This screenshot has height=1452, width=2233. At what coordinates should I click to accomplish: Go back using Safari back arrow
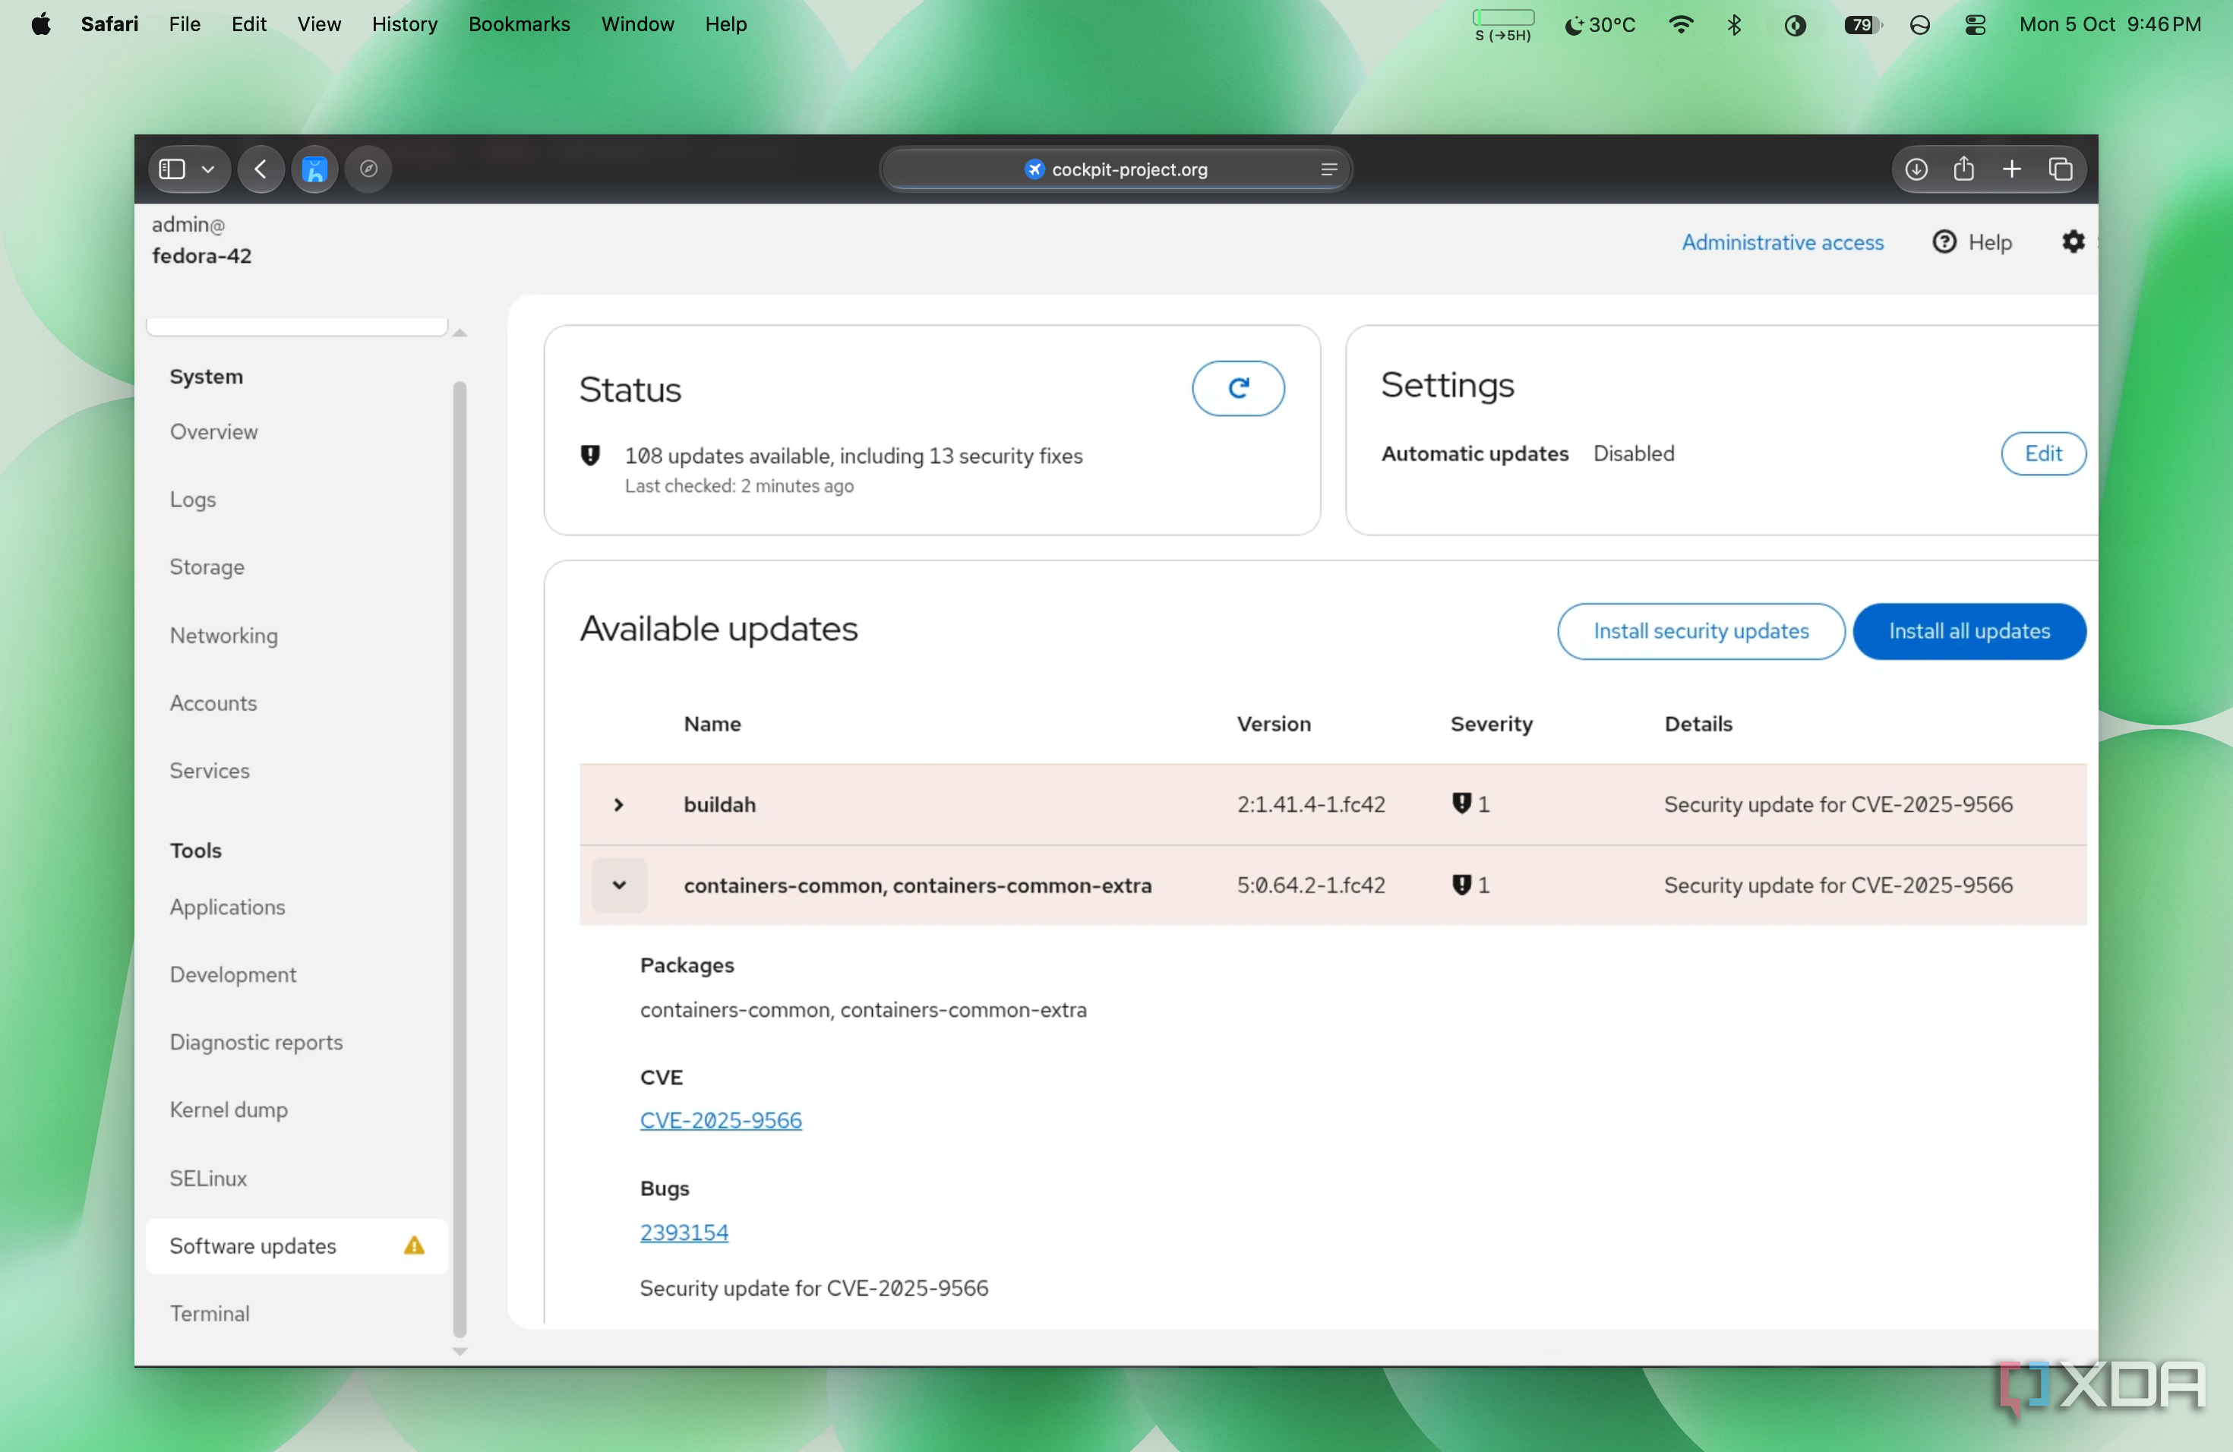point(261,169)
